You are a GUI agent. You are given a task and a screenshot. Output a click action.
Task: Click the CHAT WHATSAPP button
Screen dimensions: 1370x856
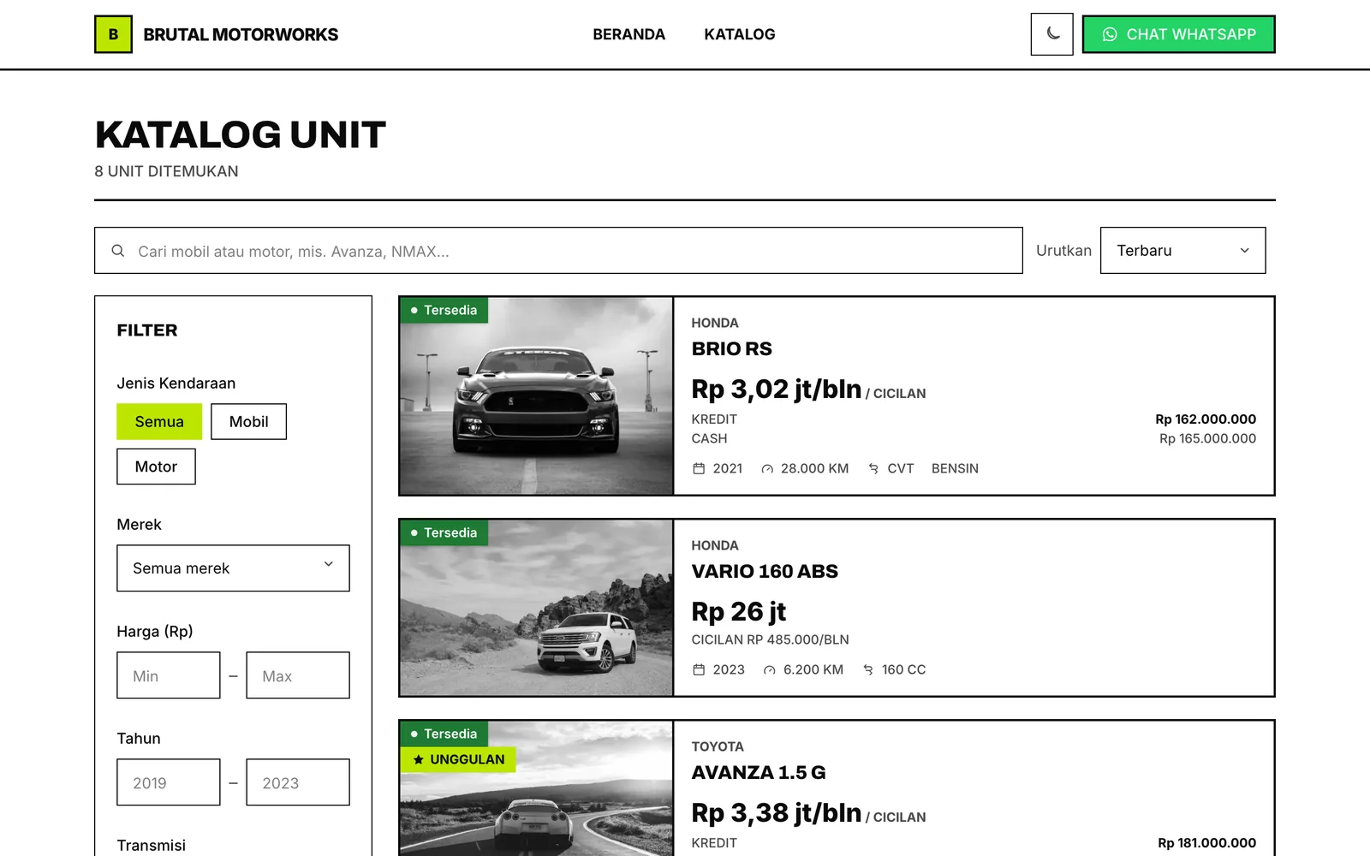coord(1178,34)
